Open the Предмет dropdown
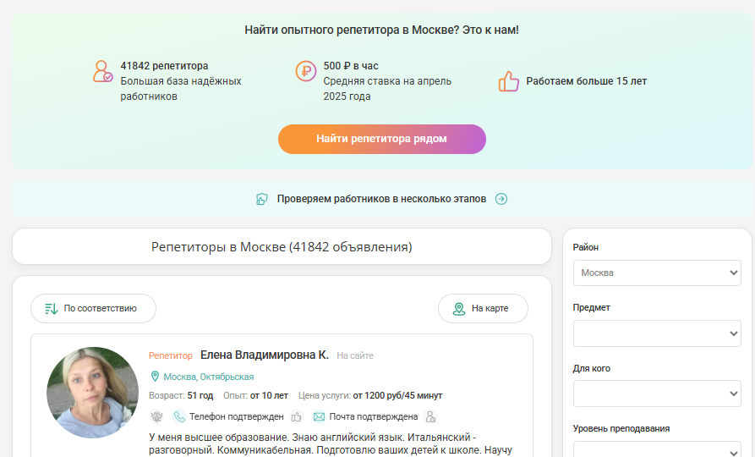755x457 pixels. coord(657,333)
